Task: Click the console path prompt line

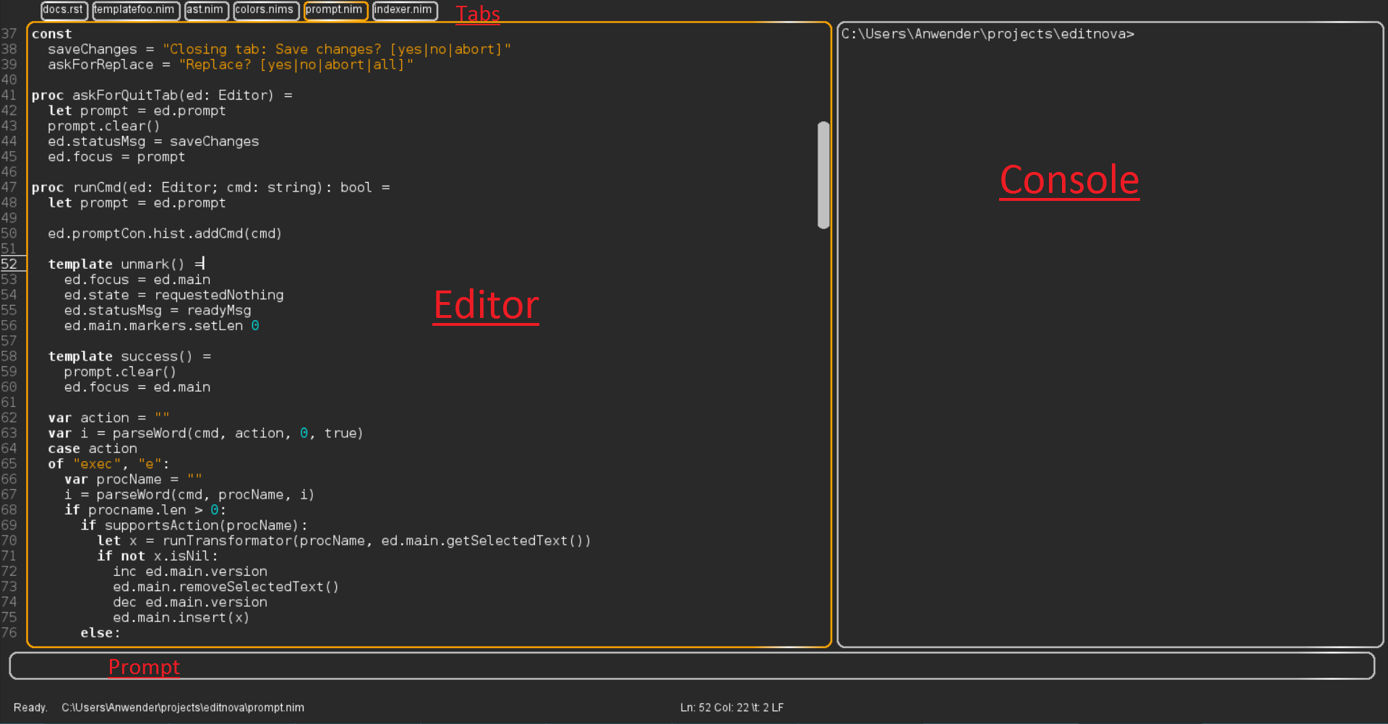Action: pos(988,34)
